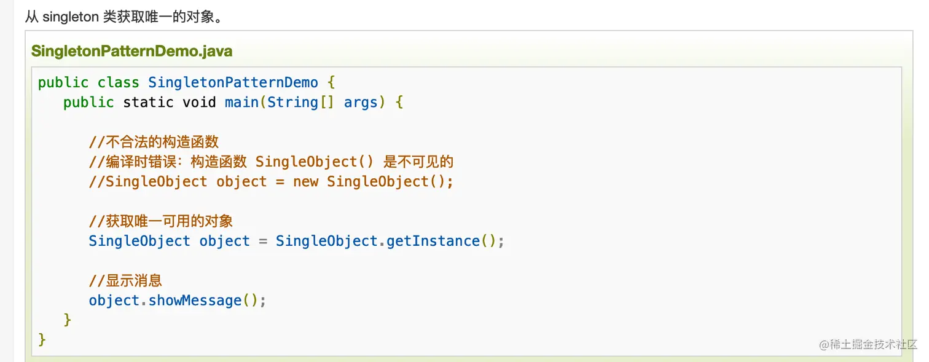Click the word "singleton" in the heading sentence
The image size is (929, 362).
(71, 17)
